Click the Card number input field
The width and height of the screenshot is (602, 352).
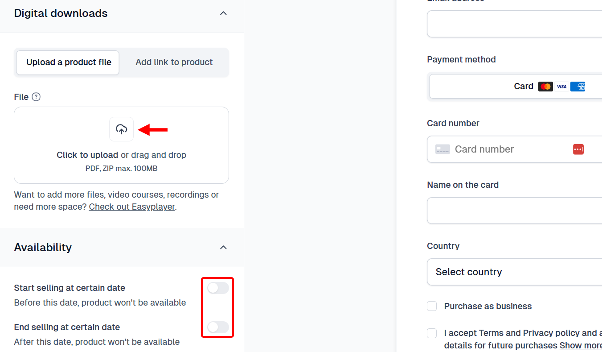[x=499, y=149]
